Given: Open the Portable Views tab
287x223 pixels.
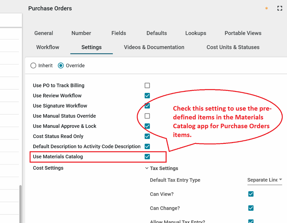Looking at the screenshot, I should coord(243,33).
